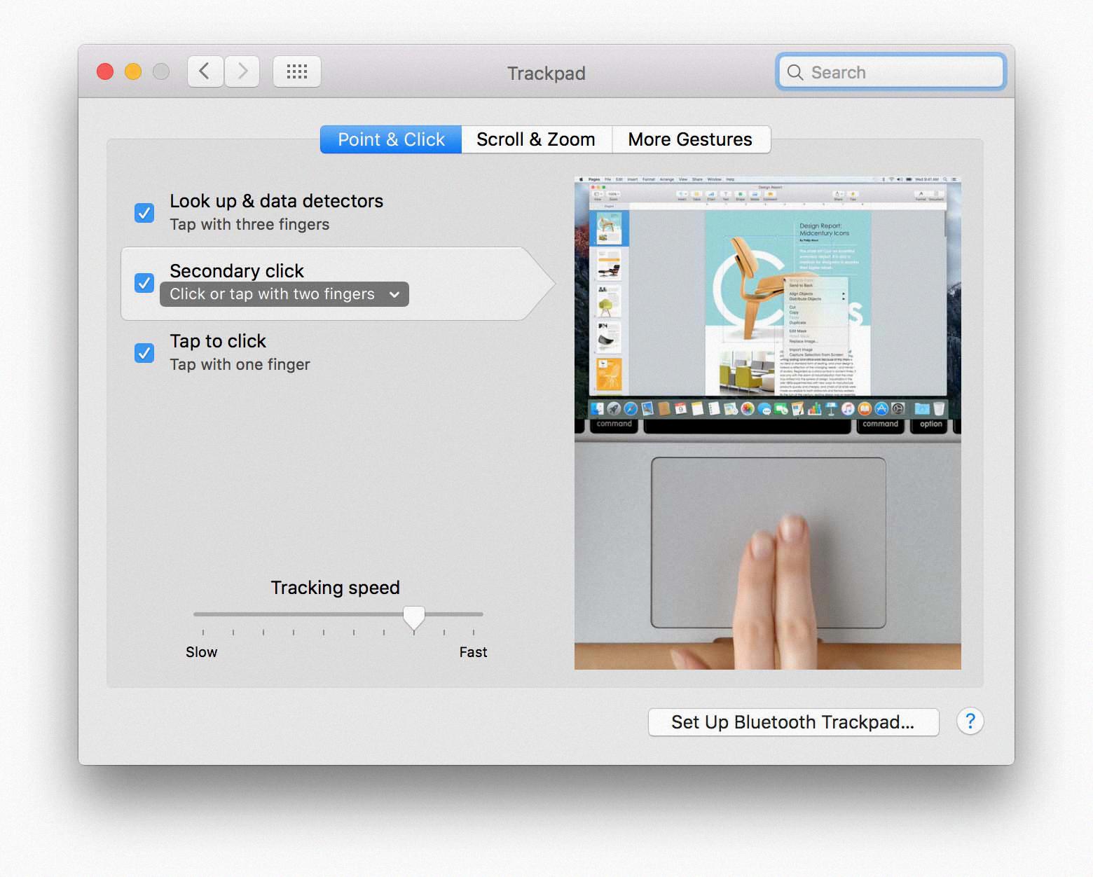The height and width of the screenshot is (877, 1093).
Task: Select the Point & Click tab
Action: click(x=390, y=139)
